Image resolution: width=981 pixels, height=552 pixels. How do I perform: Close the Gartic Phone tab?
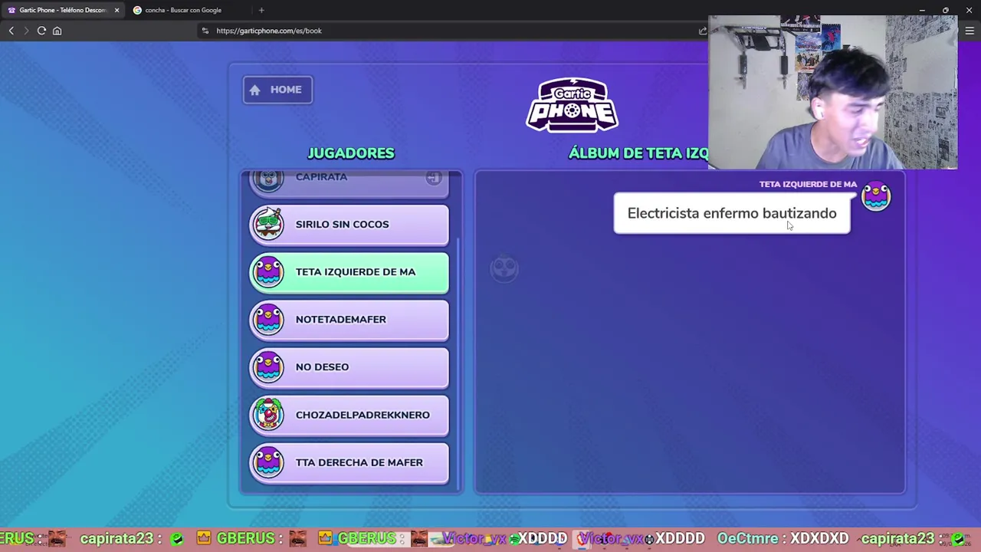[116, 10]
